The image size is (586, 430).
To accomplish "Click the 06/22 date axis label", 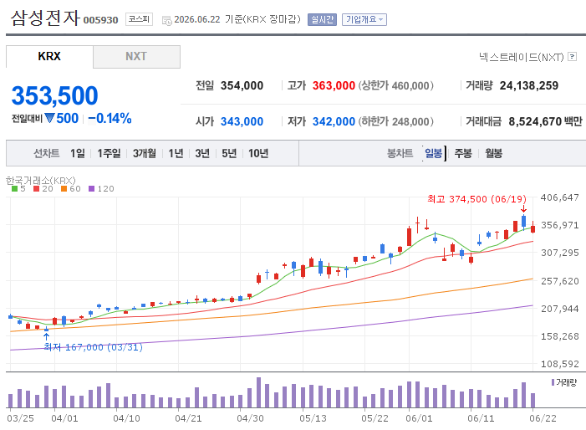I will coord(543,418).
